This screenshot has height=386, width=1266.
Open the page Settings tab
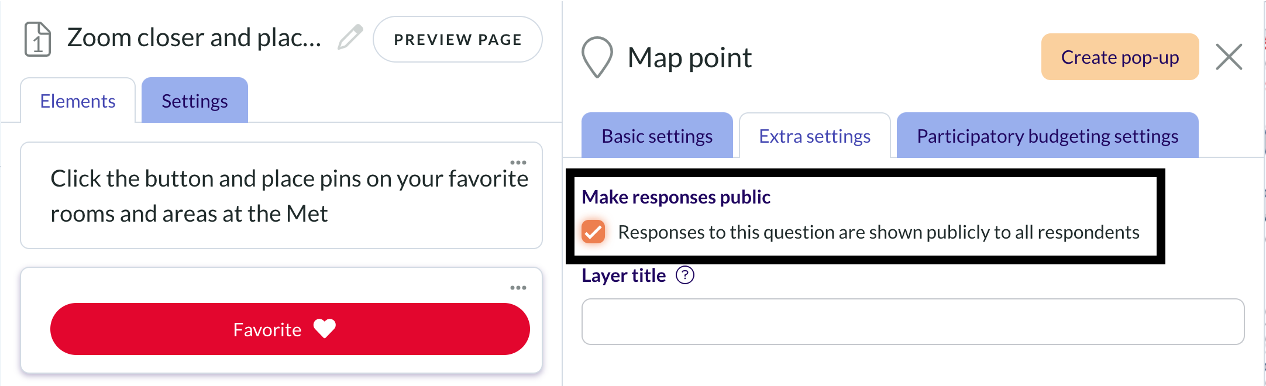pyautogui.click(x=195, y=101)
